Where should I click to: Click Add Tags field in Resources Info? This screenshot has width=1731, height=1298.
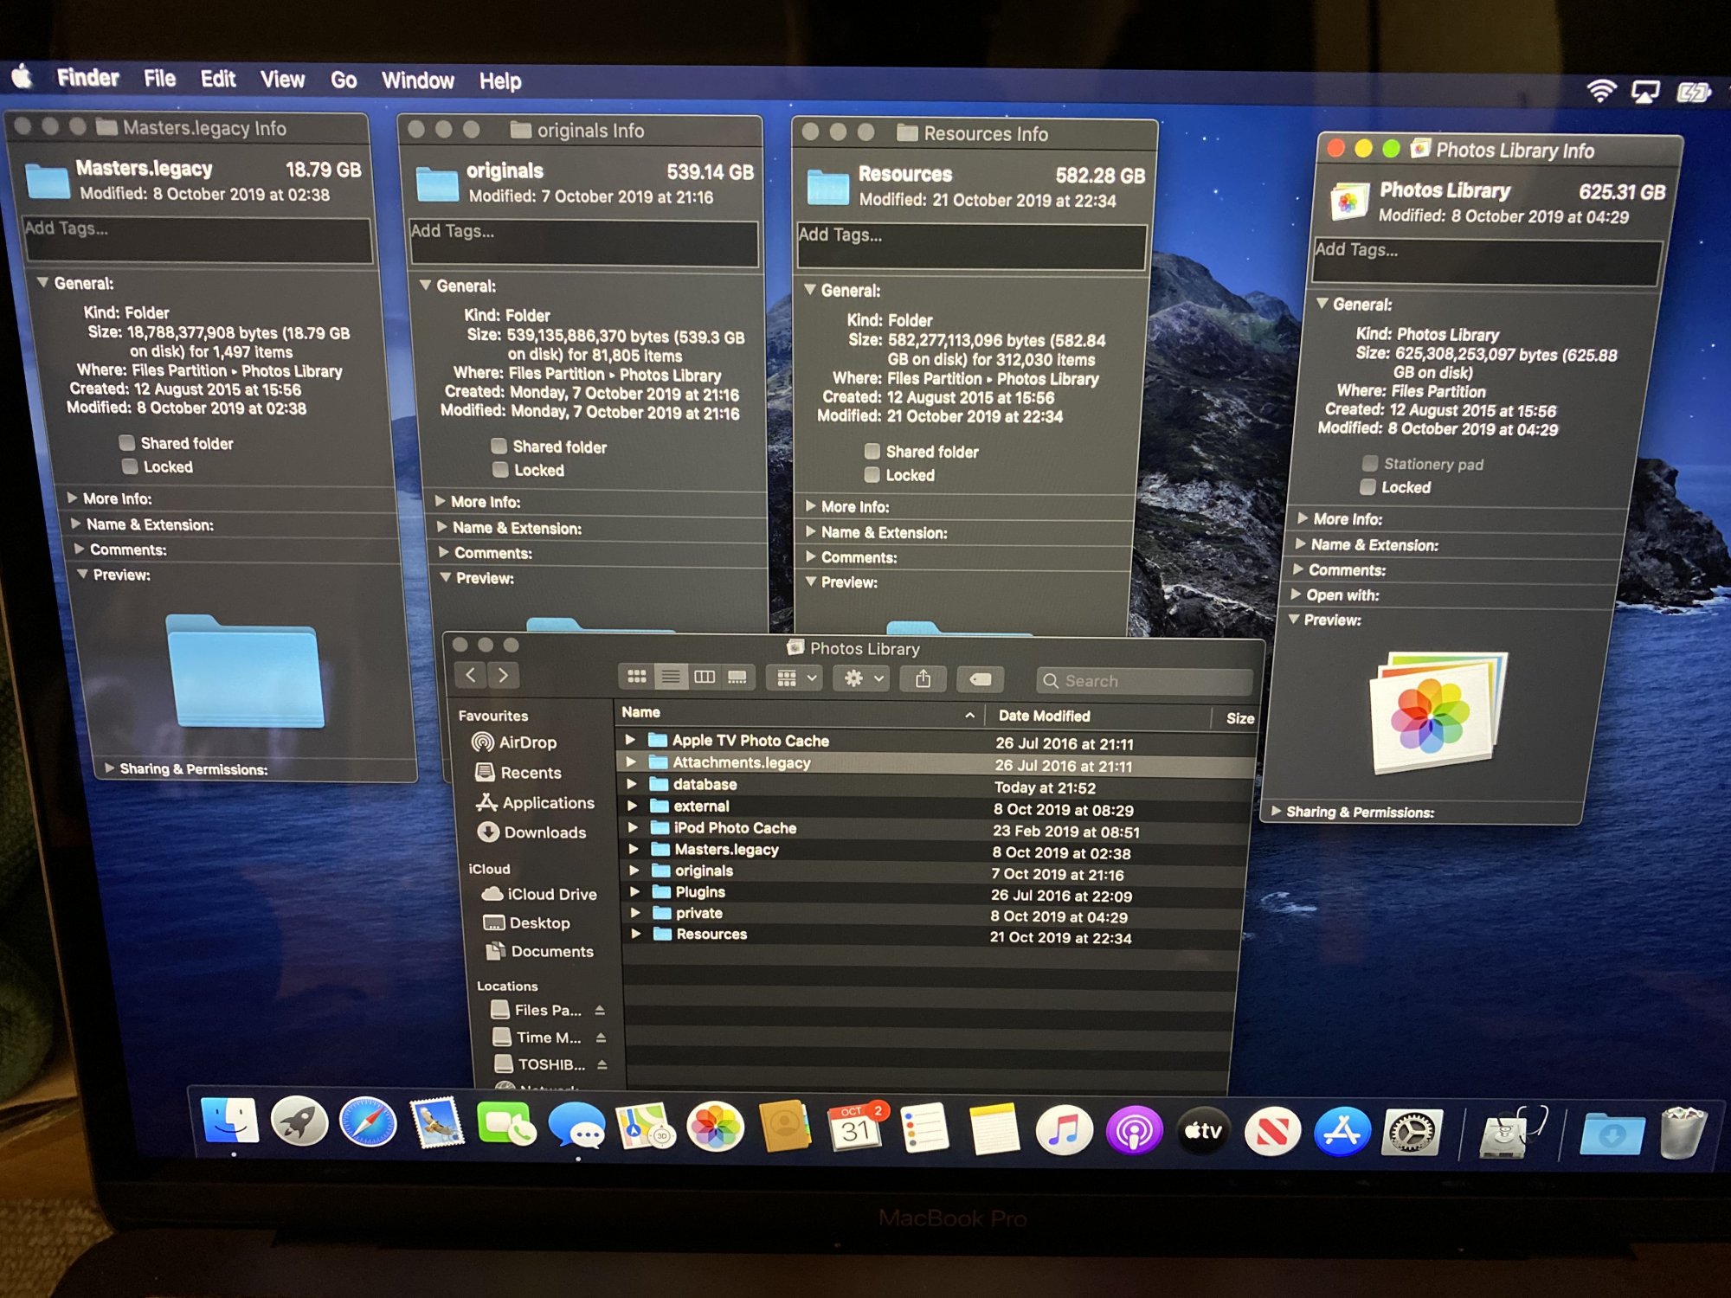[972, 246]
